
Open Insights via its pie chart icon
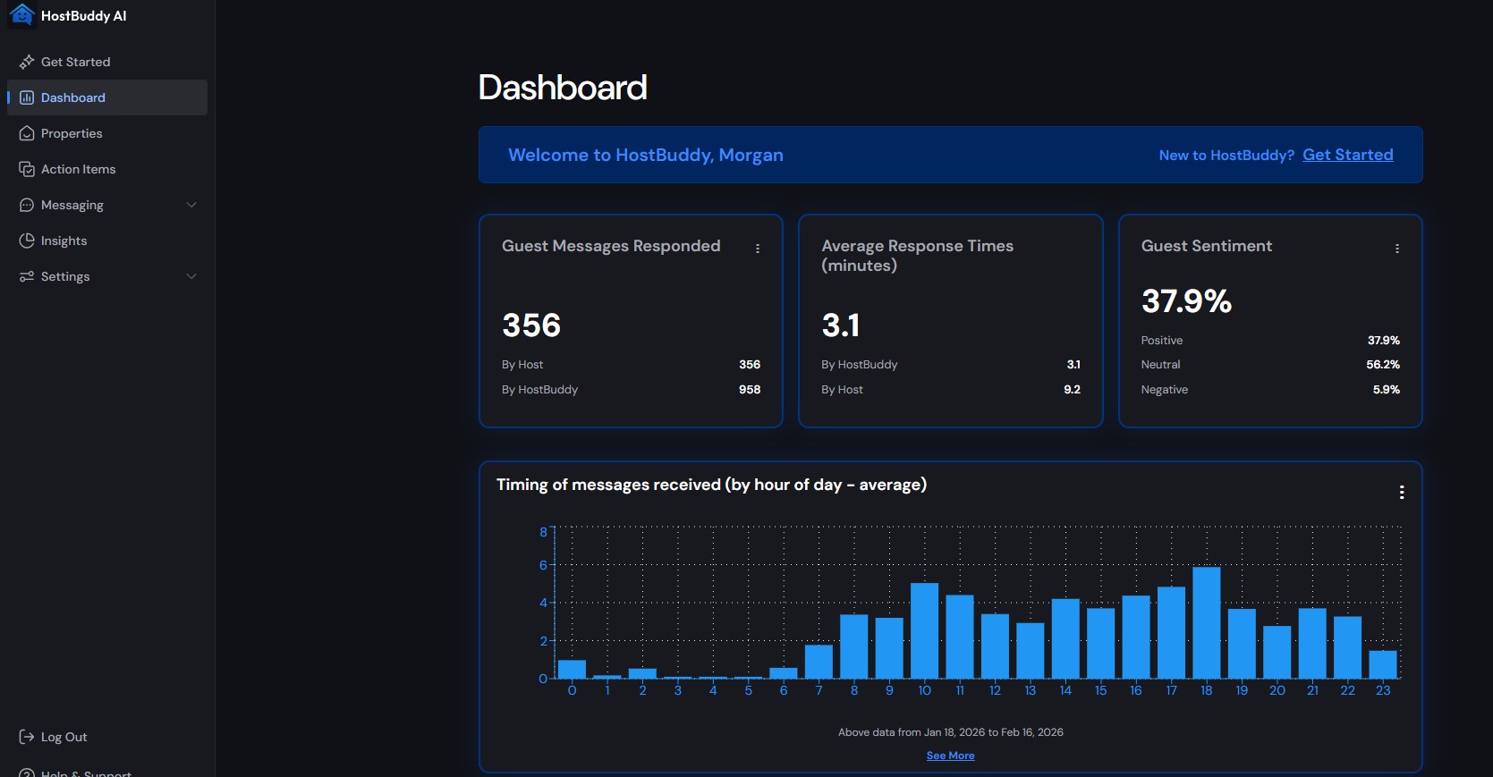27,241
